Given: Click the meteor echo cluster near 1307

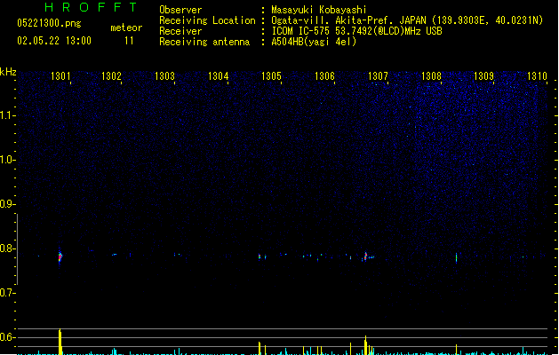Looking at the screenshot, I should point(367,256).
